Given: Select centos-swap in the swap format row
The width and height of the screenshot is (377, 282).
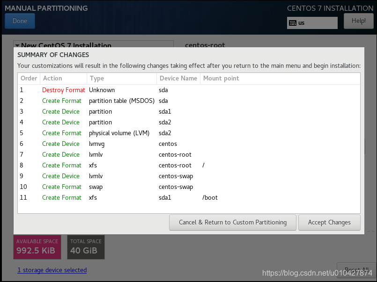Looking at the screenshot, I should [176, 187].
